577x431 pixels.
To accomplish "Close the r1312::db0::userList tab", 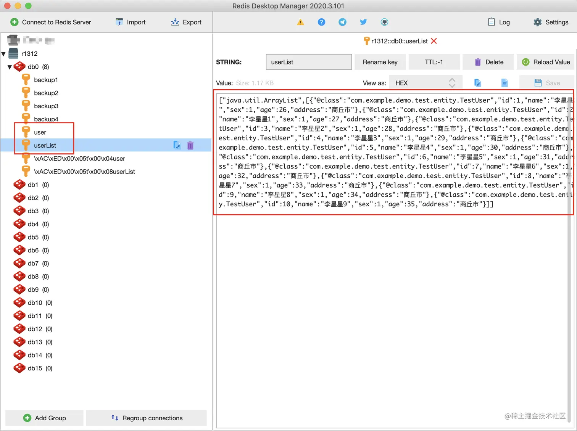I will click(434, 41).
